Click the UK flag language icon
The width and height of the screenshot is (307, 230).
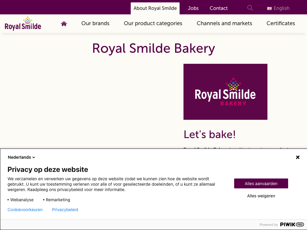pos(270,8)
